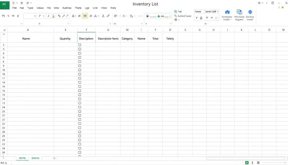Open the Line menu
The image size is (288, 165).
(x=95, y=8)
